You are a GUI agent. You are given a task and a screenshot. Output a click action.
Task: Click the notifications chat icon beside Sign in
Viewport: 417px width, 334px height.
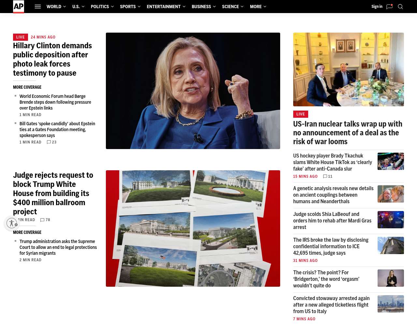point(389,7)
